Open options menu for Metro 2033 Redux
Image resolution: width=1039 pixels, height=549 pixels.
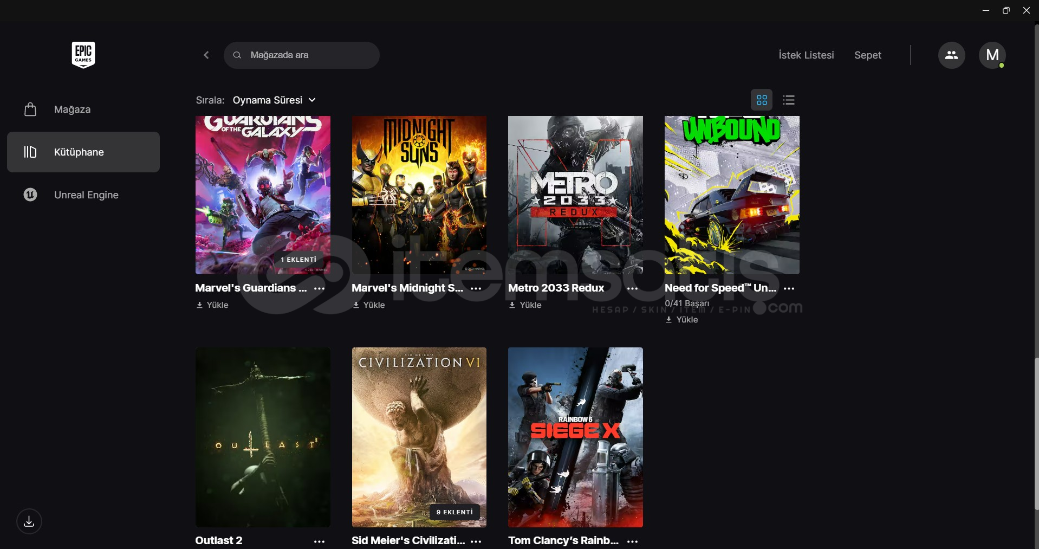[632, 288]
